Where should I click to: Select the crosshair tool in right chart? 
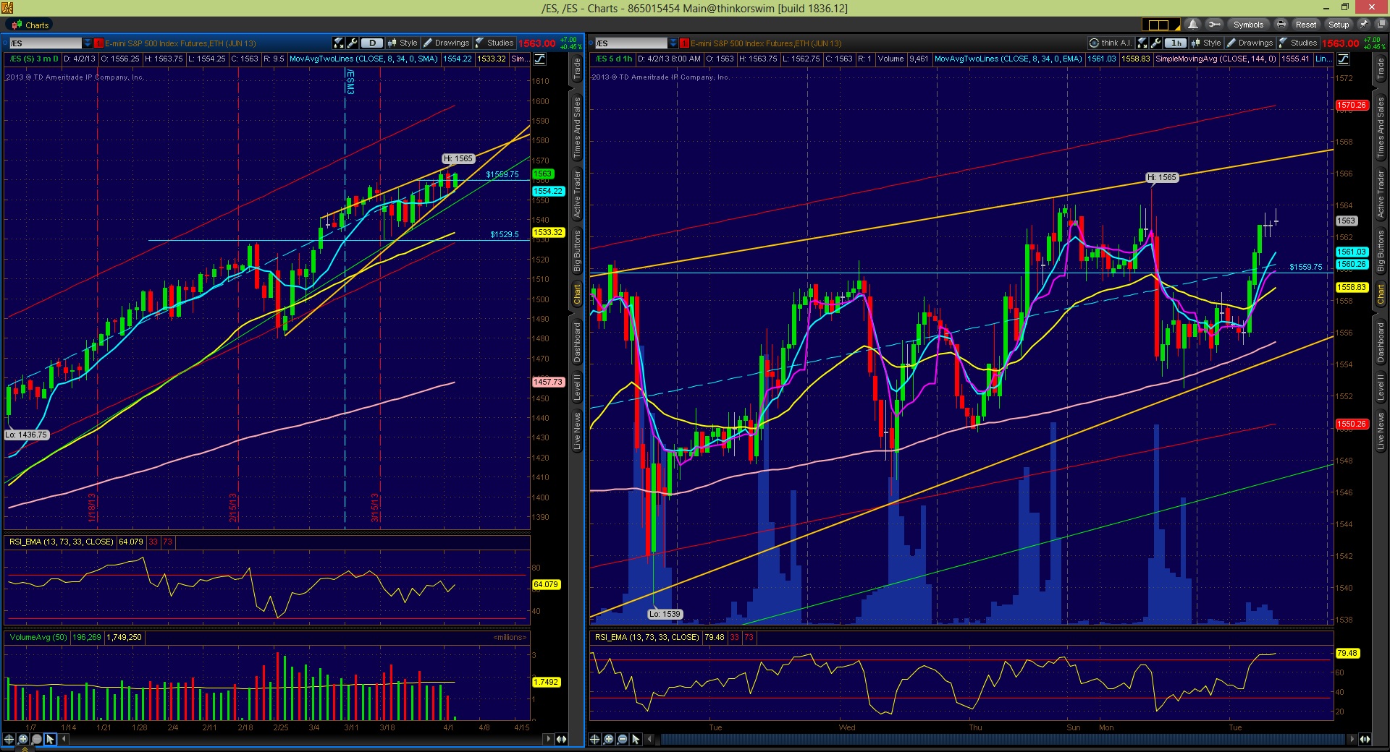tap(595, 739)
